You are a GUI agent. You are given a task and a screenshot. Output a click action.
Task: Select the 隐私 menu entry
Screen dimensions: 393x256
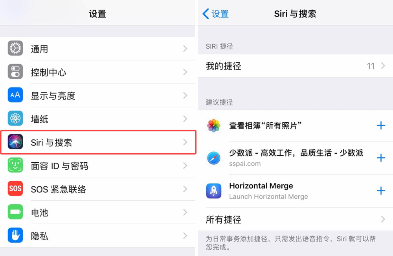(97, 236)
